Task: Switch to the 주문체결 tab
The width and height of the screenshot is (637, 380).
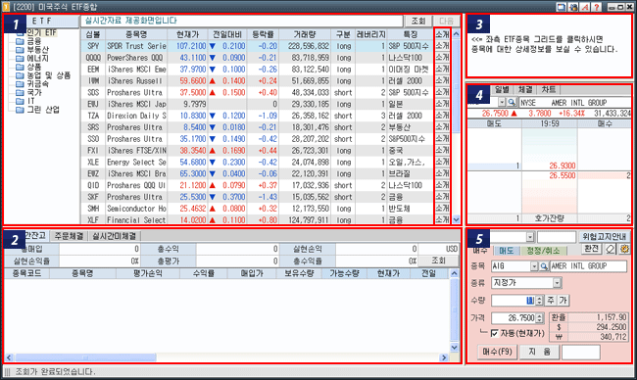Action: coord(69,236)
